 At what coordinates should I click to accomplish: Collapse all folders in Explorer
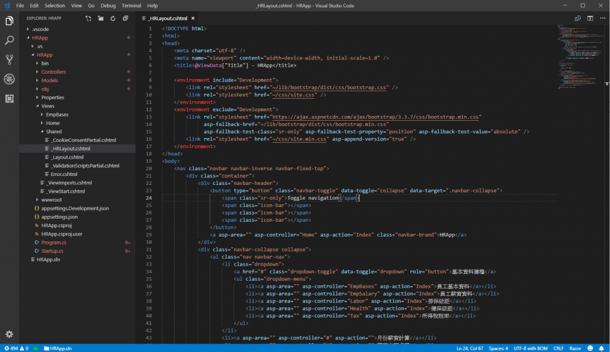[x=125, y=18]
